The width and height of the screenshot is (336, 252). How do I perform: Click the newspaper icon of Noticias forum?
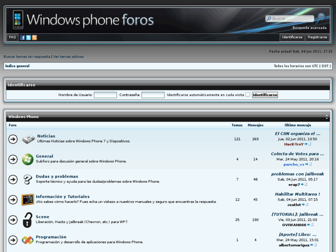coord(28,139)
